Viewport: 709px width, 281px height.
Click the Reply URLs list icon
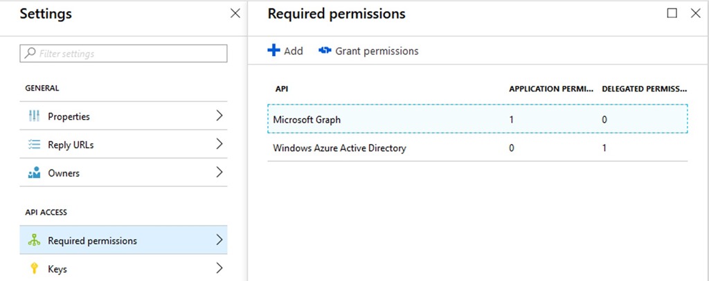pyautogui.click(x=33, y=145)
